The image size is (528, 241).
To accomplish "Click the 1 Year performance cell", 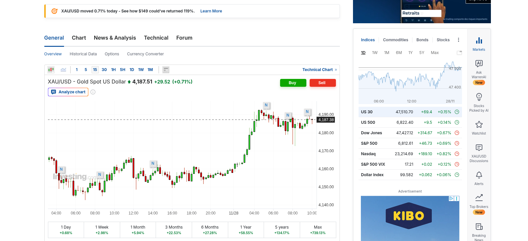I will [246, 230].
